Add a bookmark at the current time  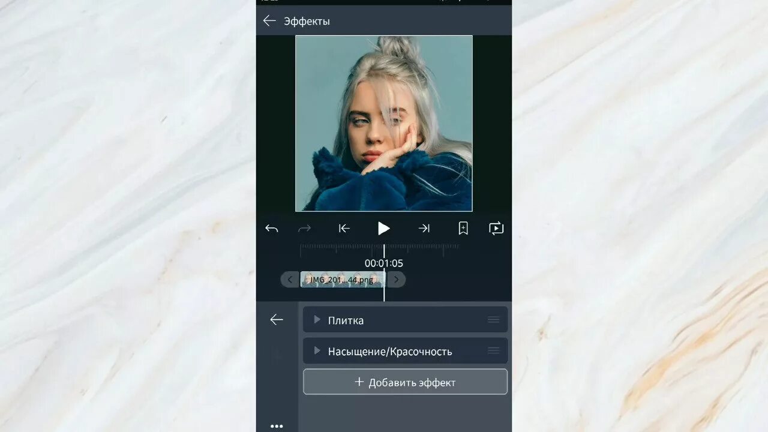pos(463,229)
